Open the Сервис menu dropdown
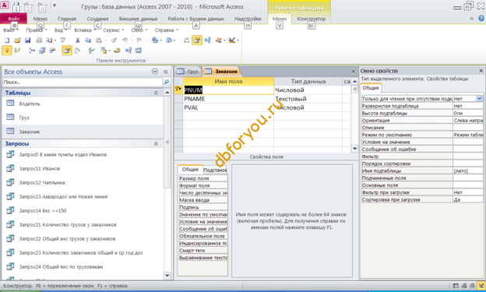Screen dimensions: 486x292 pos(113,30)
